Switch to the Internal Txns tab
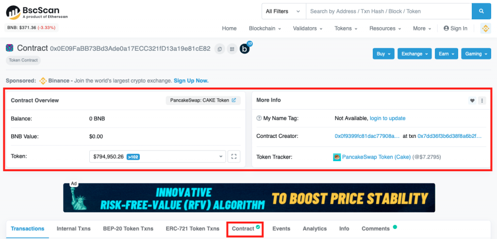Screen dimensions: 497x239 tap(74, 228)
